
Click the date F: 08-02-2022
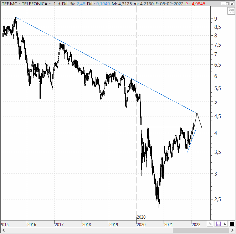[x=169, y=4]
